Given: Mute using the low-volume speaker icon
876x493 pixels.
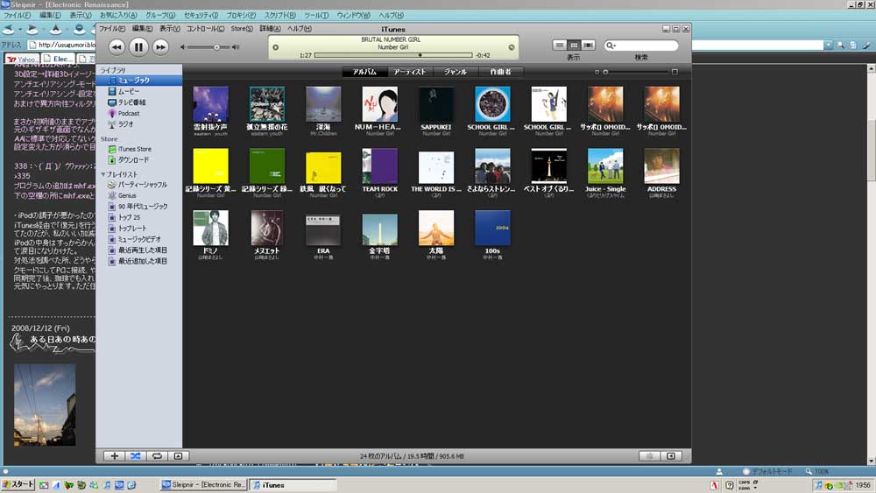Looking at the screenshot, I should tap(182, 47).
